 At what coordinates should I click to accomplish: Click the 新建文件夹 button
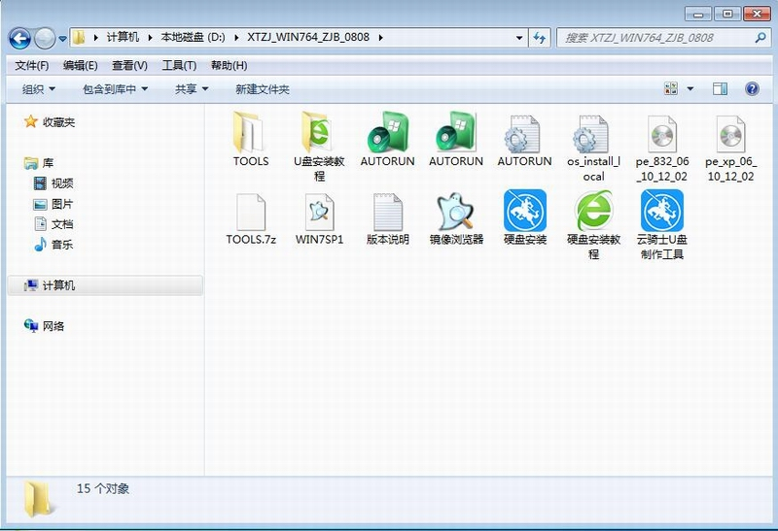(x=263, y=89)
